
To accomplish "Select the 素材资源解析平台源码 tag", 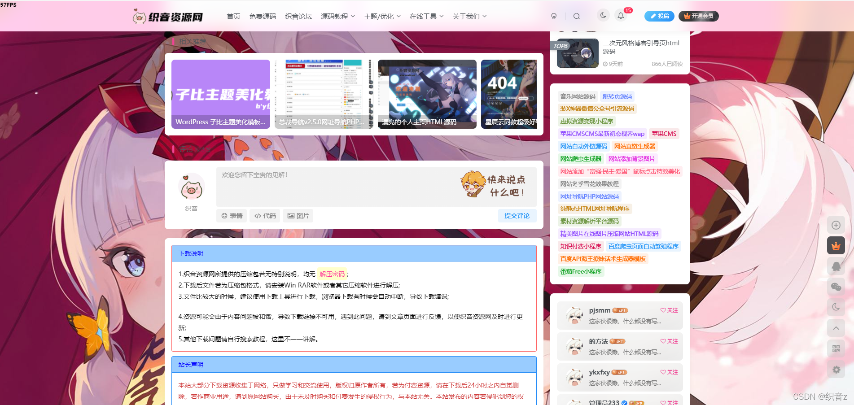I will pos(589,221).
